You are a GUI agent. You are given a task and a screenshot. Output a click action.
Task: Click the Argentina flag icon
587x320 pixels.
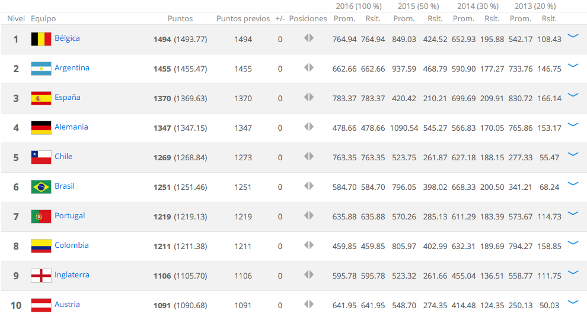tap(41, 69)
